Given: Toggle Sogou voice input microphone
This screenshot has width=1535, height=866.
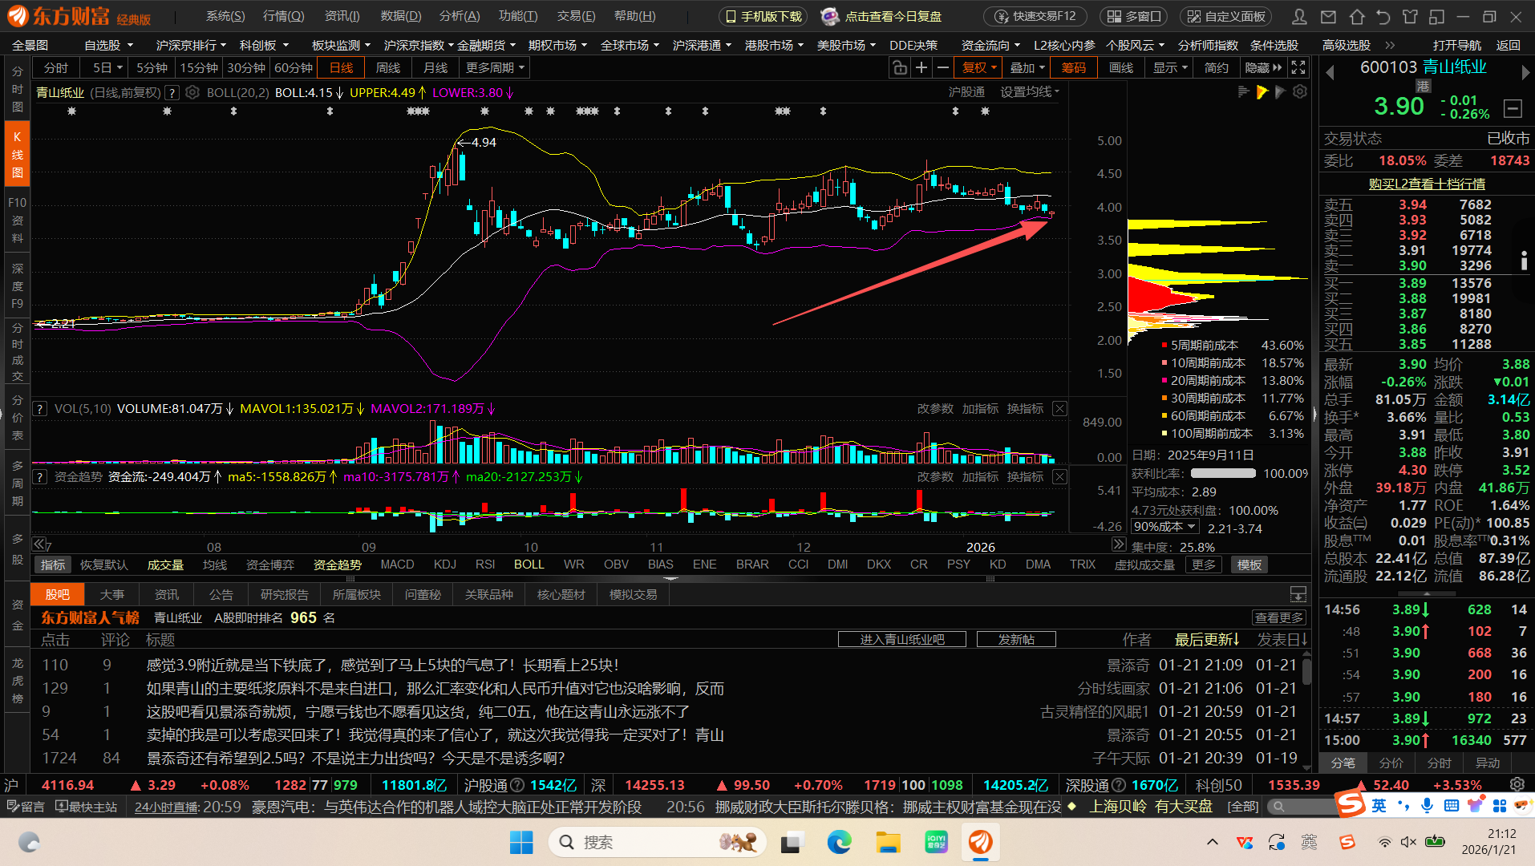Looking at the screenshot, I should click(x=1427, y=805).
